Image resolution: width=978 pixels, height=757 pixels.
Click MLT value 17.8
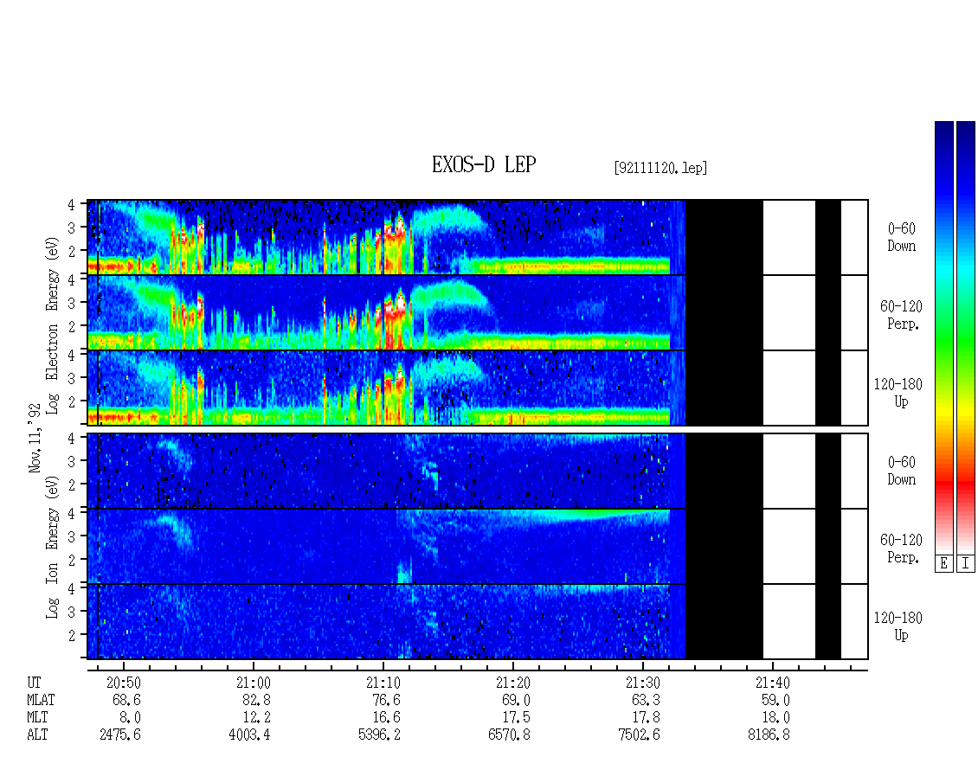pyautogui.click(x=646, y=718)
